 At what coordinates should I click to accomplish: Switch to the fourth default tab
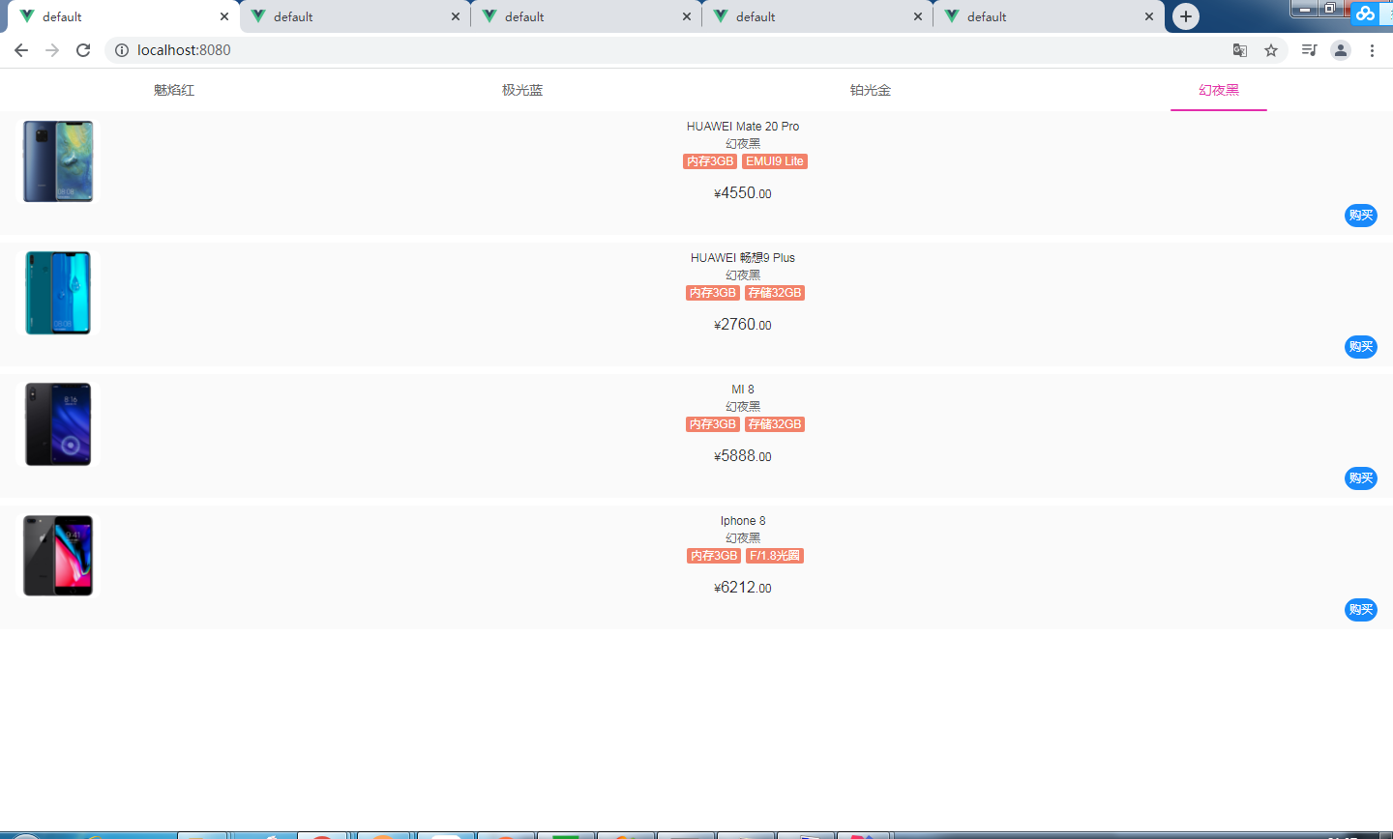click(x=816, y=16)
